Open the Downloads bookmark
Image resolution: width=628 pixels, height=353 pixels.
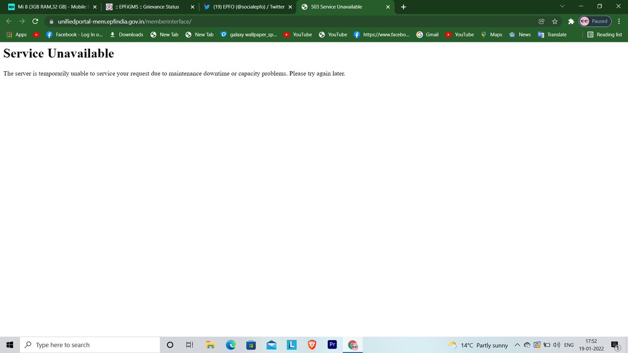pos(126,35)
